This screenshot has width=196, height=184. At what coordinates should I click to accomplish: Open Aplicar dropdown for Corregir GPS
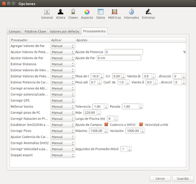[63, 101]
